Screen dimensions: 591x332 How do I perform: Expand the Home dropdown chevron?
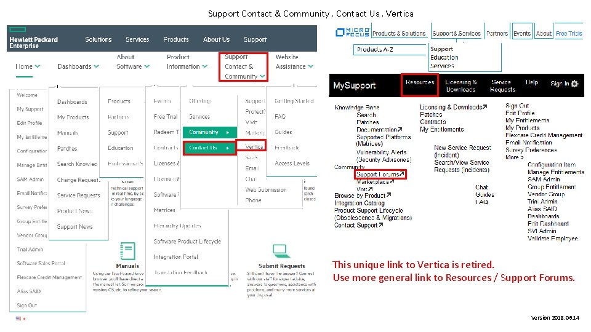pyautogui.click(x=38, y=66)
